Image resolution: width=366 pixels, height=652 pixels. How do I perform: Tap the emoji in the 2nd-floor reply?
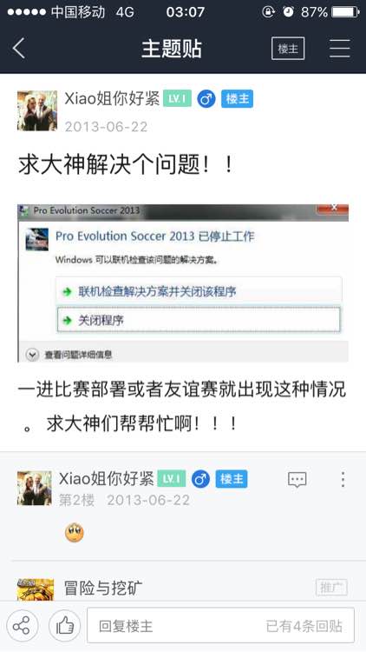tap(75, 532)
